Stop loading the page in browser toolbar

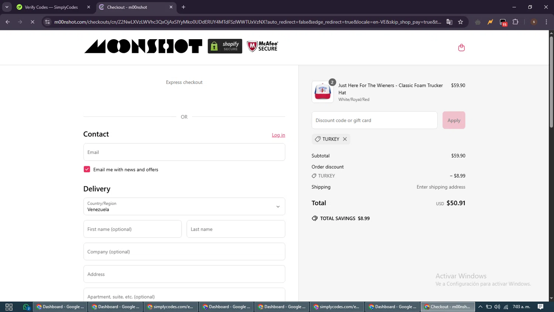click(x=33, y=22)
